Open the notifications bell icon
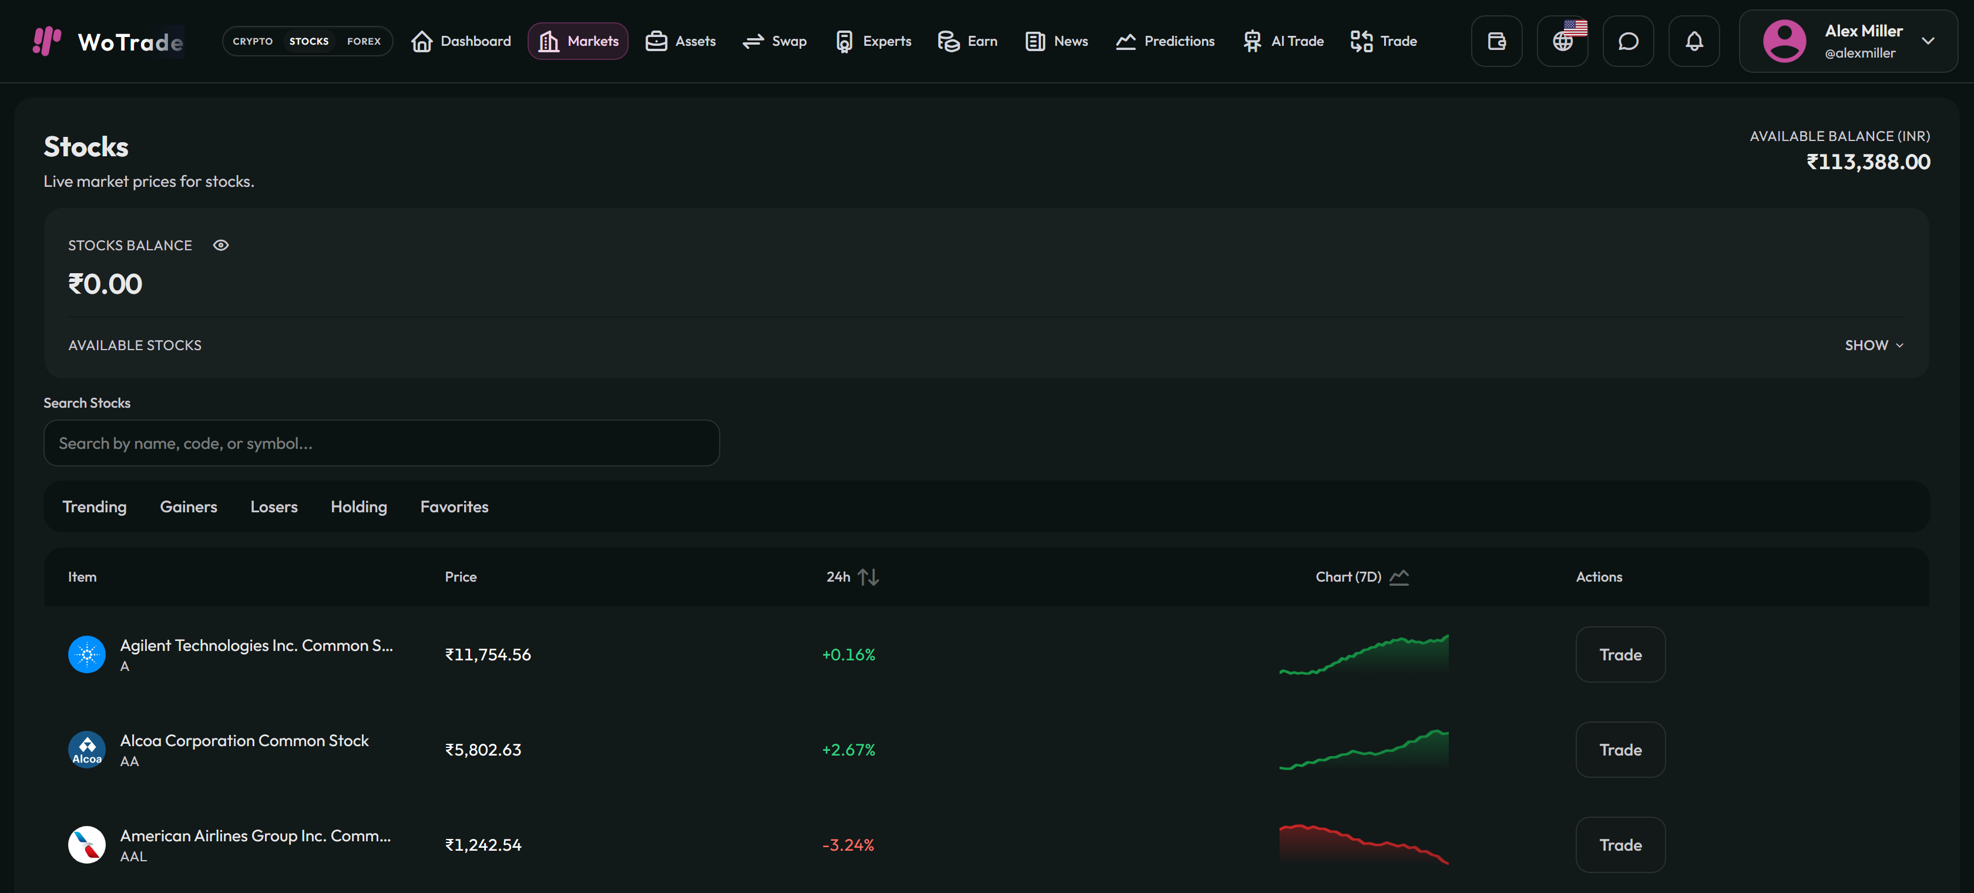 (x=1694, y=41)
